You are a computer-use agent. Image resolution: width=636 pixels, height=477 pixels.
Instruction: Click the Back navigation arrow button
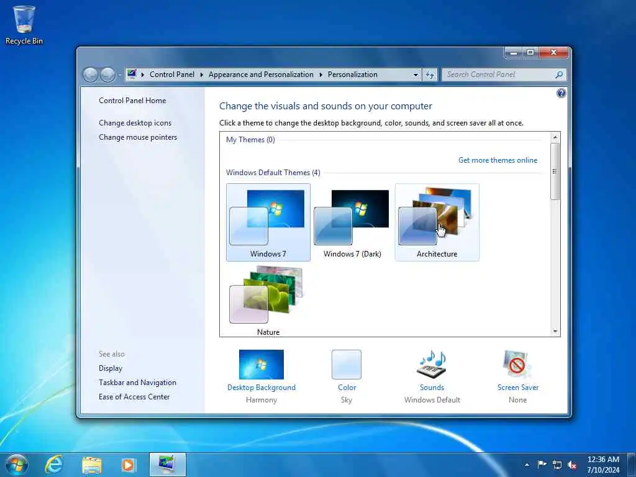pyautogui.click(x=90, y=75)
